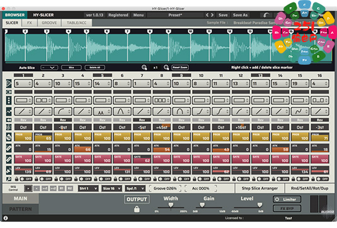
Task: Change step 6 envelope shape selector
Action: [x=122, y=111]
